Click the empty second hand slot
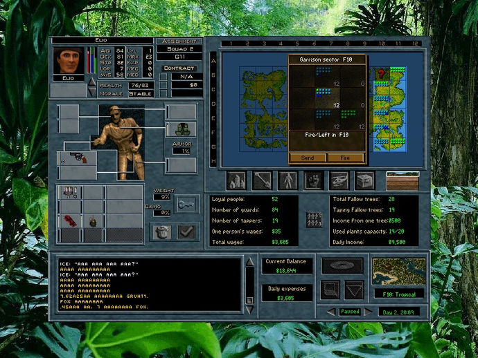Image resolution: width=478 pixels, height=358 pixels. pos(78,173)
